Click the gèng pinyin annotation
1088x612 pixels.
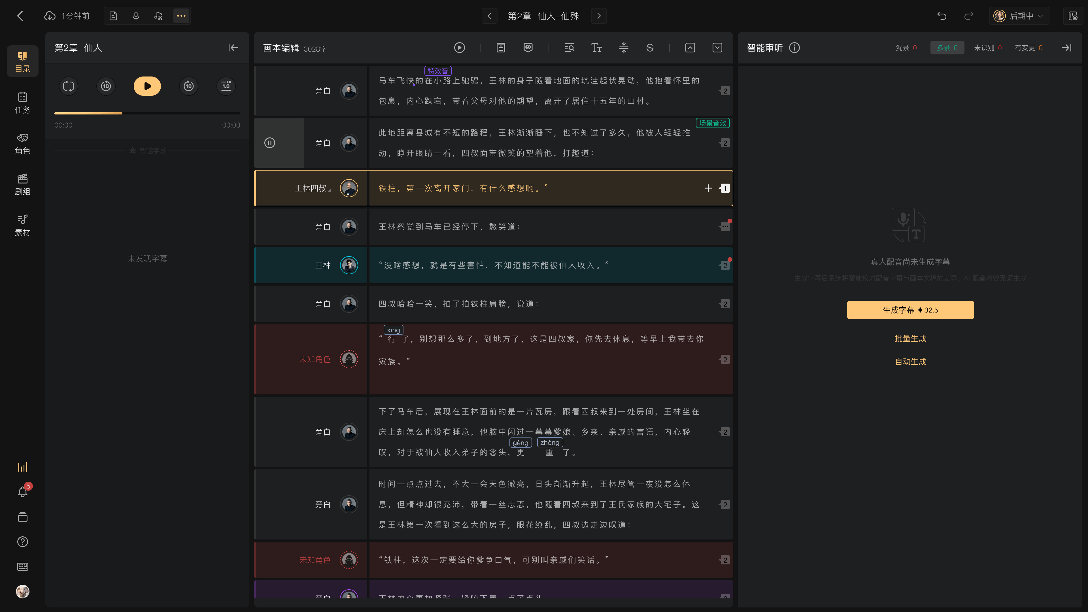(520, 443)
